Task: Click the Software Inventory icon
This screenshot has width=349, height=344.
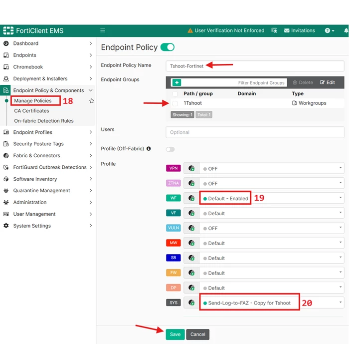Action: click(x=6, y=179)
